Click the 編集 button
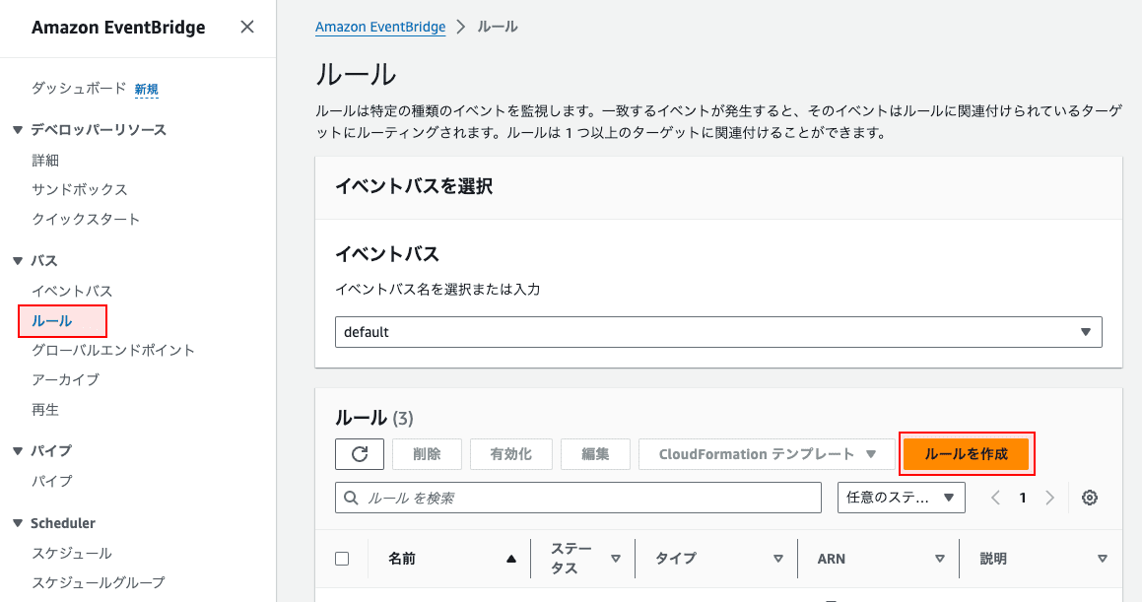The height and width of the screenshot is (602, 1142). click(x=595, y=454)
